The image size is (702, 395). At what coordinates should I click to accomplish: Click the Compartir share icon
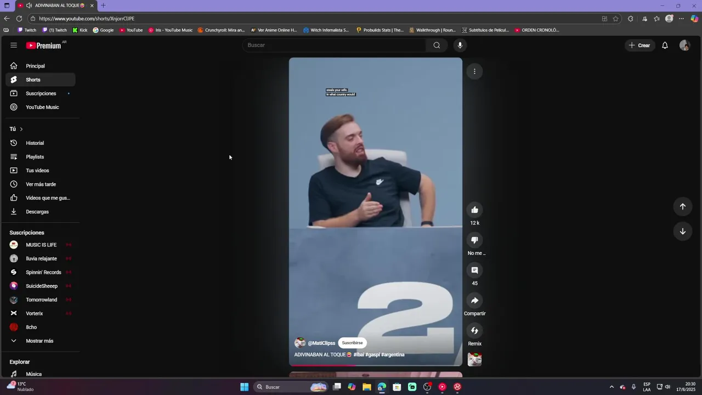474,300
